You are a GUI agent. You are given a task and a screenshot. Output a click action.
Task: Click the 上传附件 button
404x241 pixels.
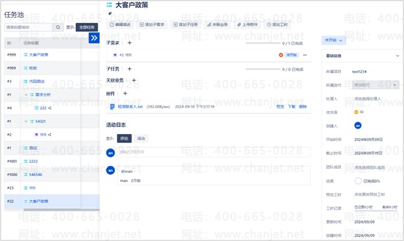tap(247, 25)
